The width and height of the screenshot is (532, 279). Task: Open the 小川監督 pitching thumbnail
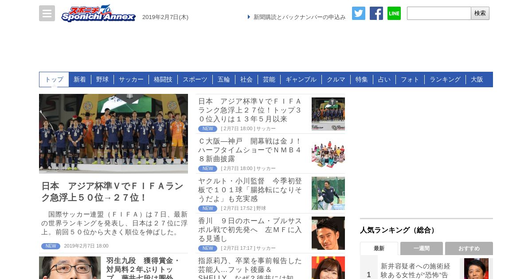tap(328, 194)
